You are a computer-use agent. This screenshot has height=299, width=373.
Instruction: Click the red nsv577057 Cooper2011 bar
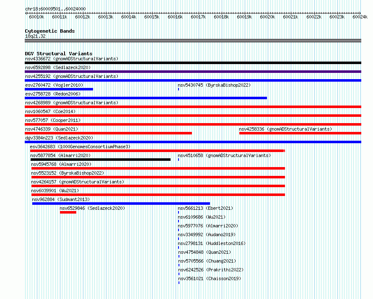coord(193,124)
